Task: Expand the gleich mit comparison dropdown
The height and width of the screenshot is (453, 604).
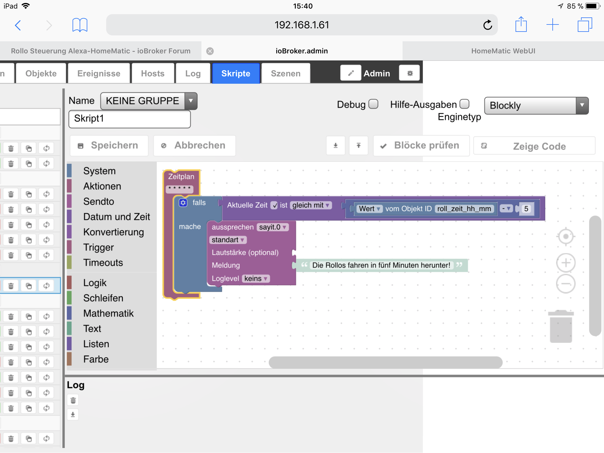Action: pos(311,205)
